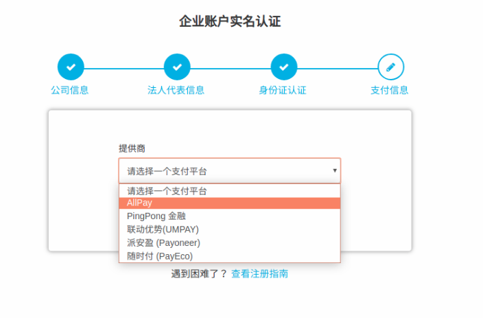
Task: Select AllPay from the provider list
Action: (229, 203)
